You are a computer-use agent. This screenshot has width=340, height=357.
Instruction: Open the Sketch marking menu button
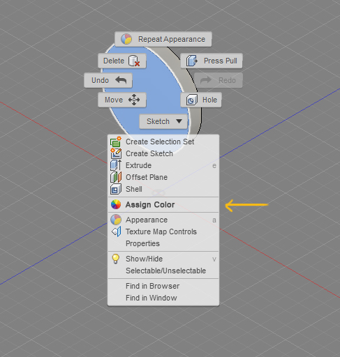coord(163,121)
